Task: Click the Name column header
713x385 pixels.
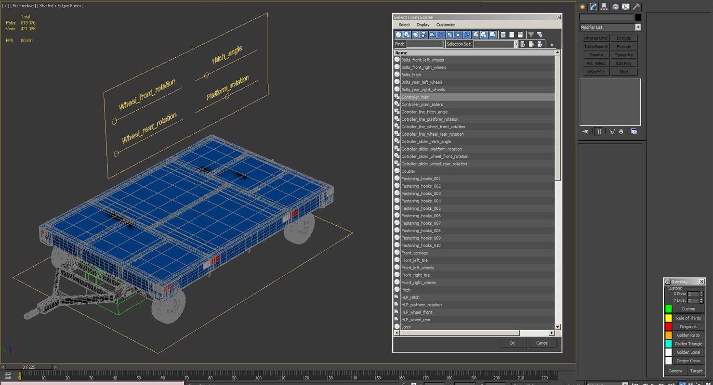Action: [475, 53]
